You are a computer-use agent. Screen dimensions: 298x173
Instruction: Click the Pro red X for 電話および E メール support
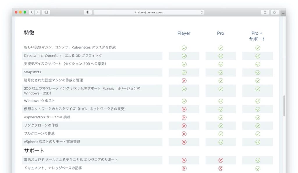coord(221,160)
